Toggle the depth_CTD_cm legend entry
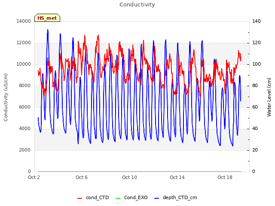The width and height of the screenshot is (275, 206). [x=176, y=197]
